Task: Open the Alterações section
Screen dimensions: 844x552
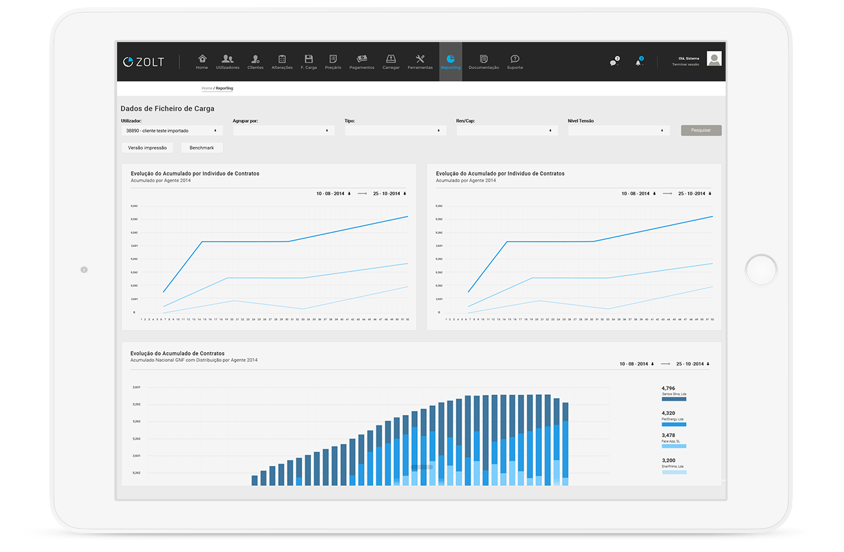Action: (x=282, y=62)
